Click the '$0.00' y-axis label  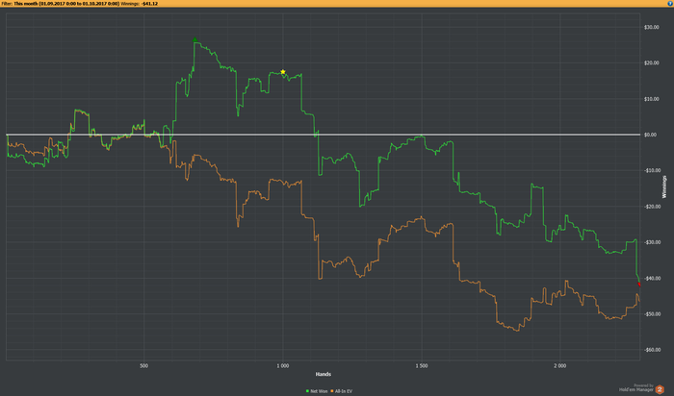pyautogui.click(x=650, y=135)
